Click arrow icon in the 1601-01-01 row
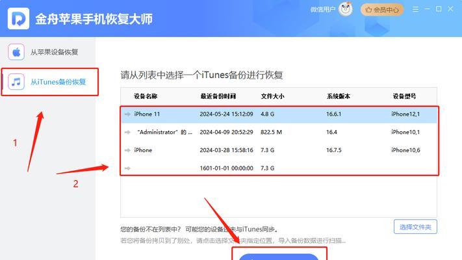The height and width of the screenshot is (260, 462). 127,168
